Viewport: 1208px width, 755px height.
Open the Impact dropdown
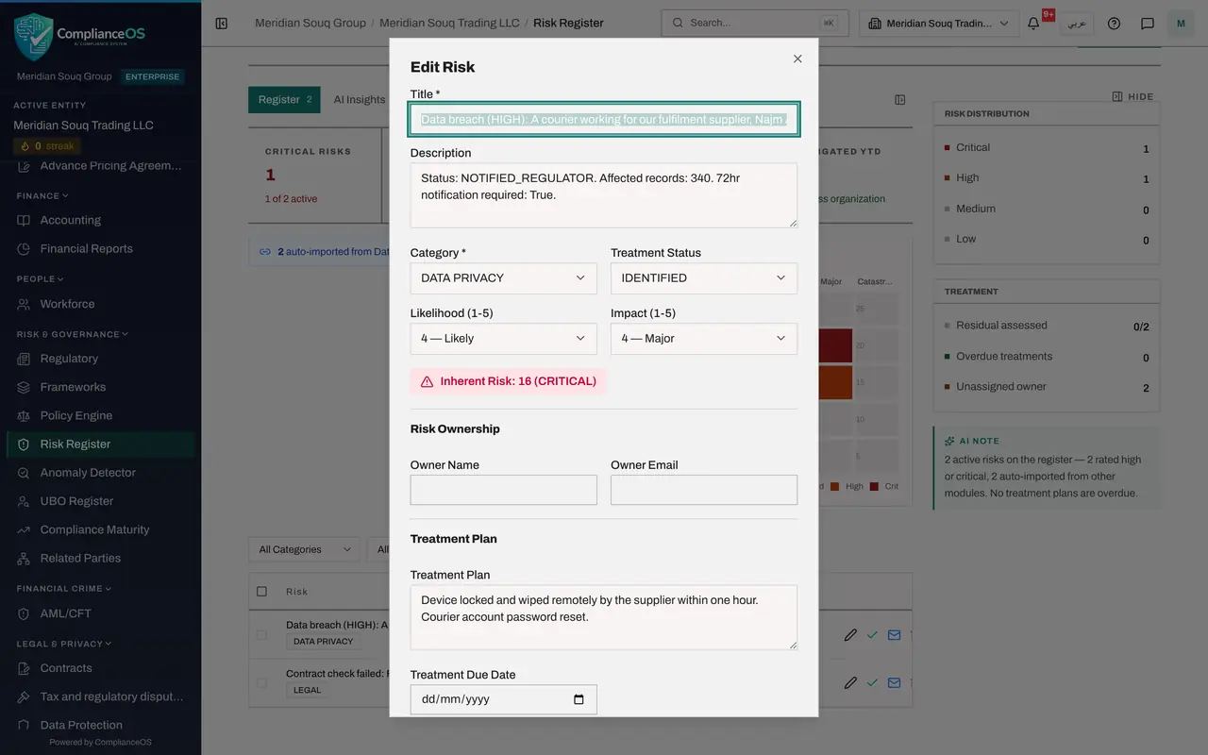(x=704, y=339)
